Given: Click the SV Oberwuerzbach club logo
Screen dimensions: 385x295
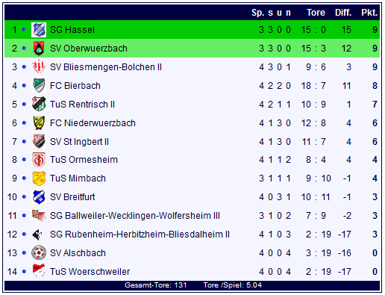Looking at the screenshot, I should (x=39, y=49).
